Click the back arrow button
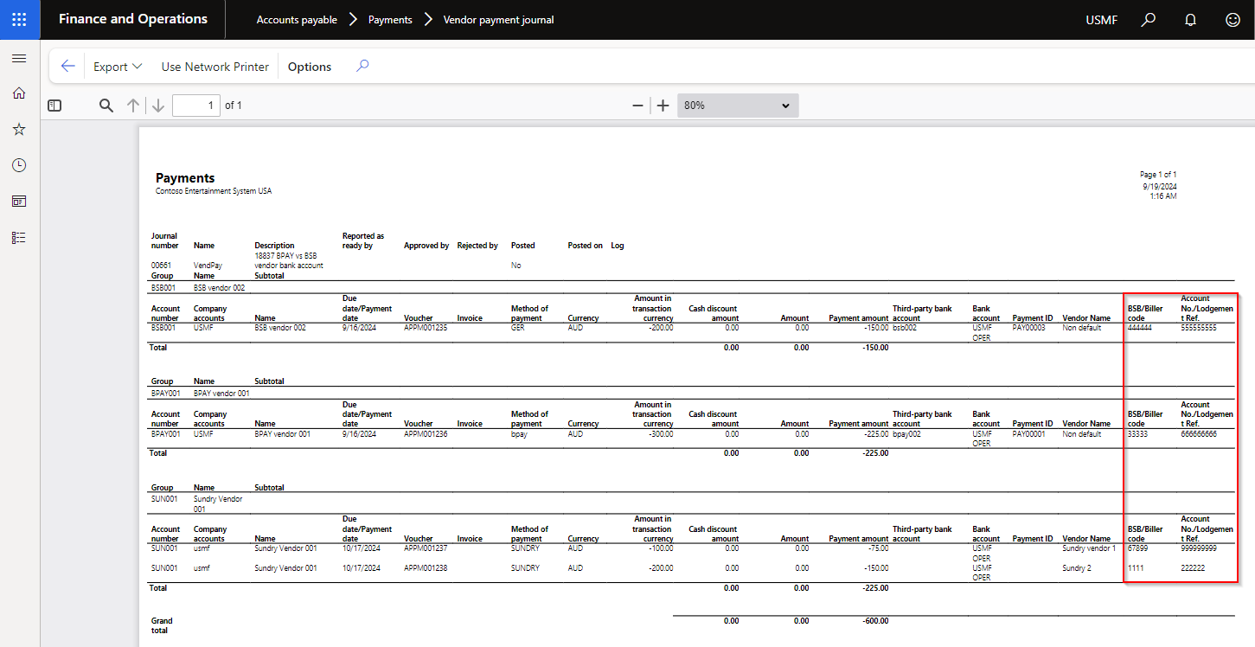 coord(68,67)
